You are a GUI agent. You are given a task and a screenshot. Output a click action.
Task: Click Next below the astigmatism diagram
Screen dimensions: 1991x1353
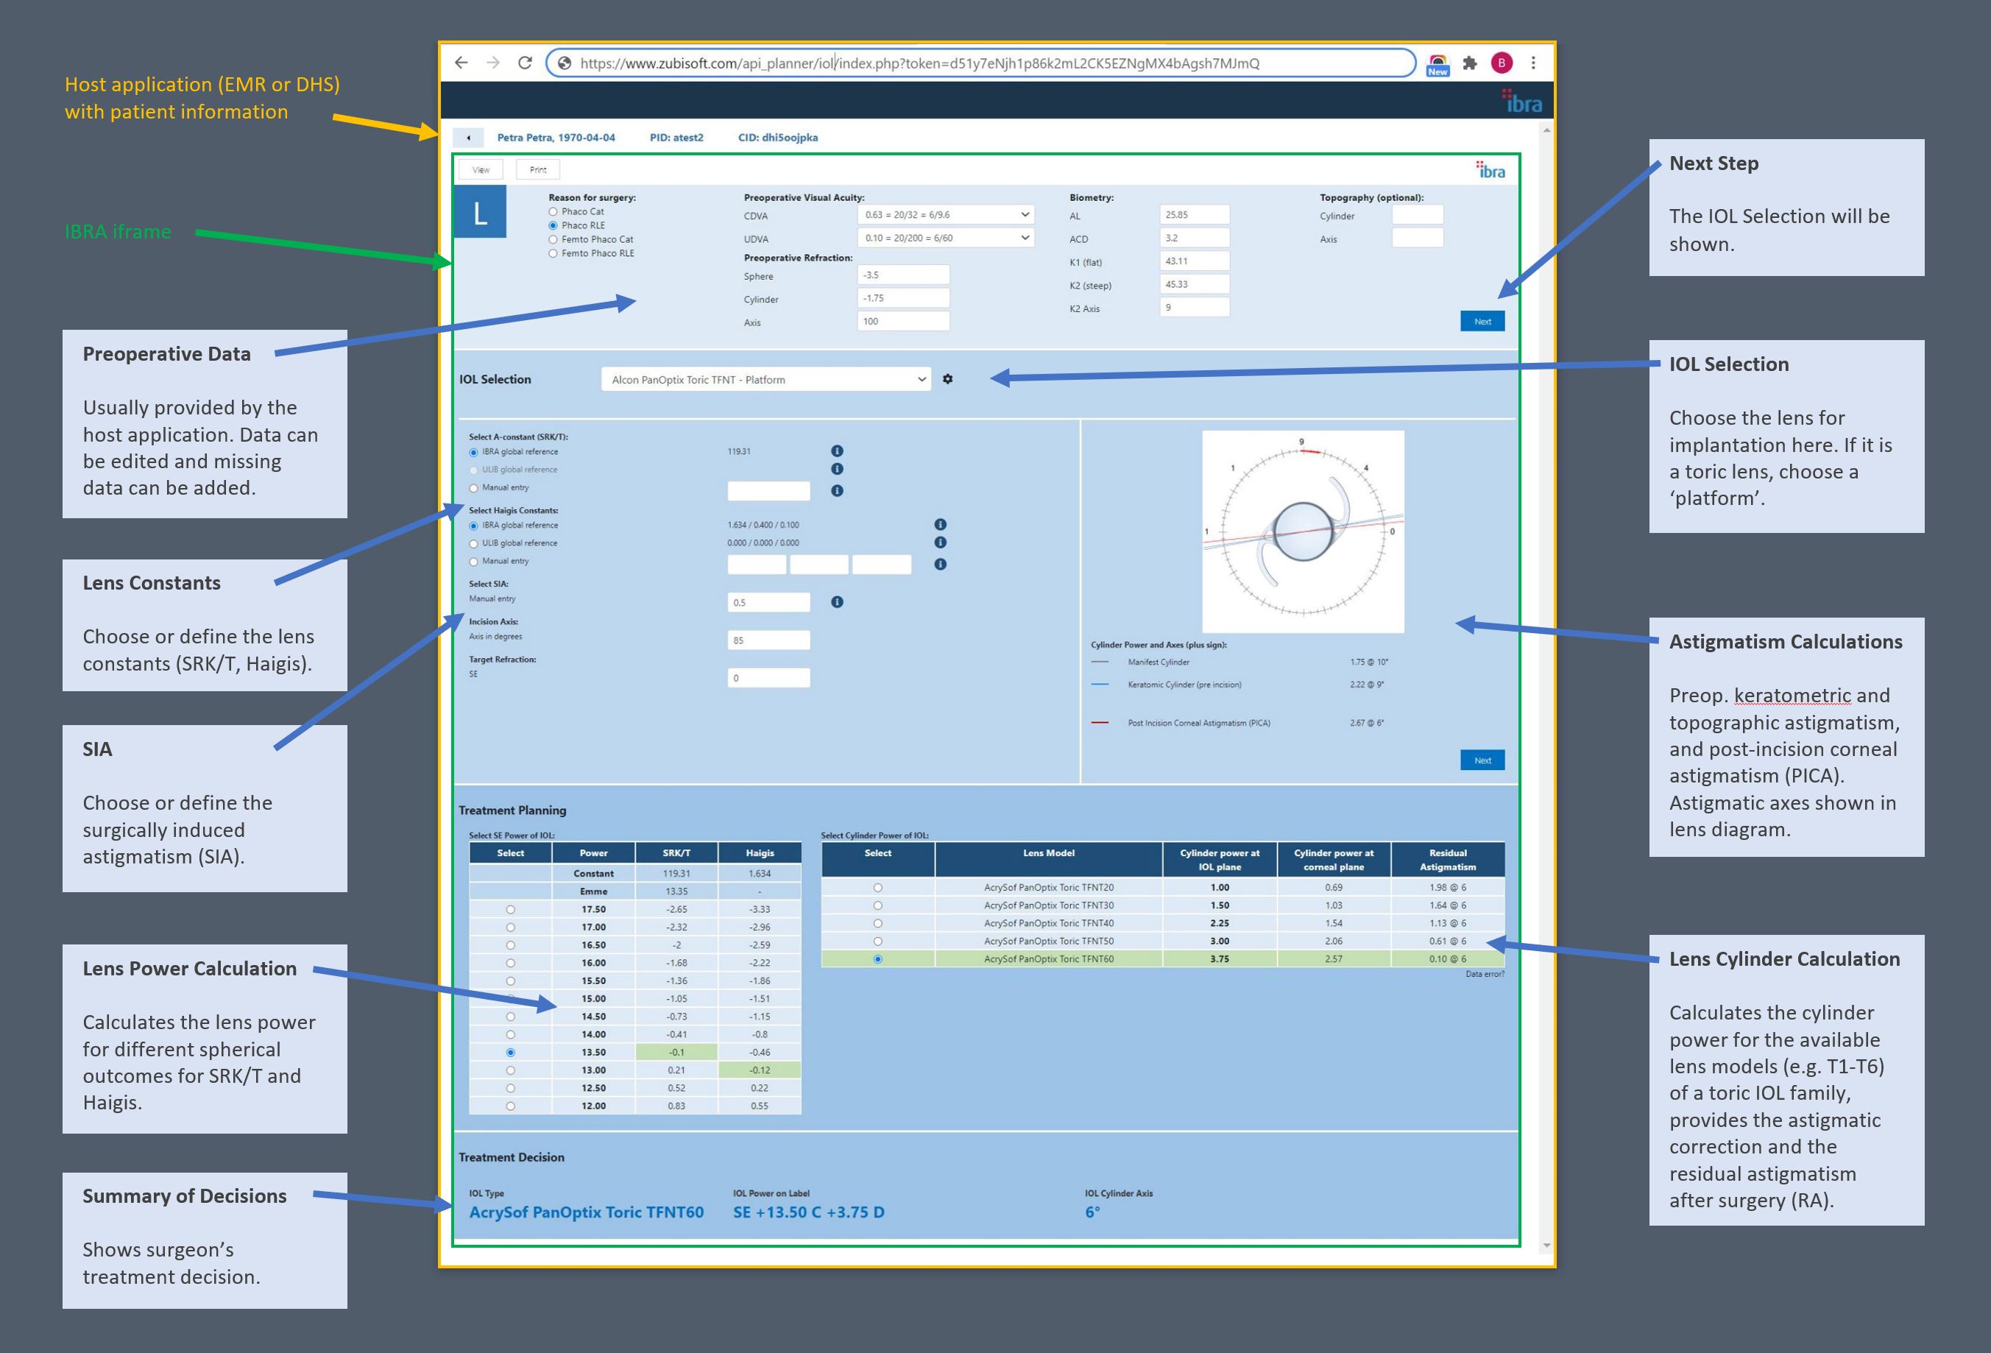click(1482, 760)
